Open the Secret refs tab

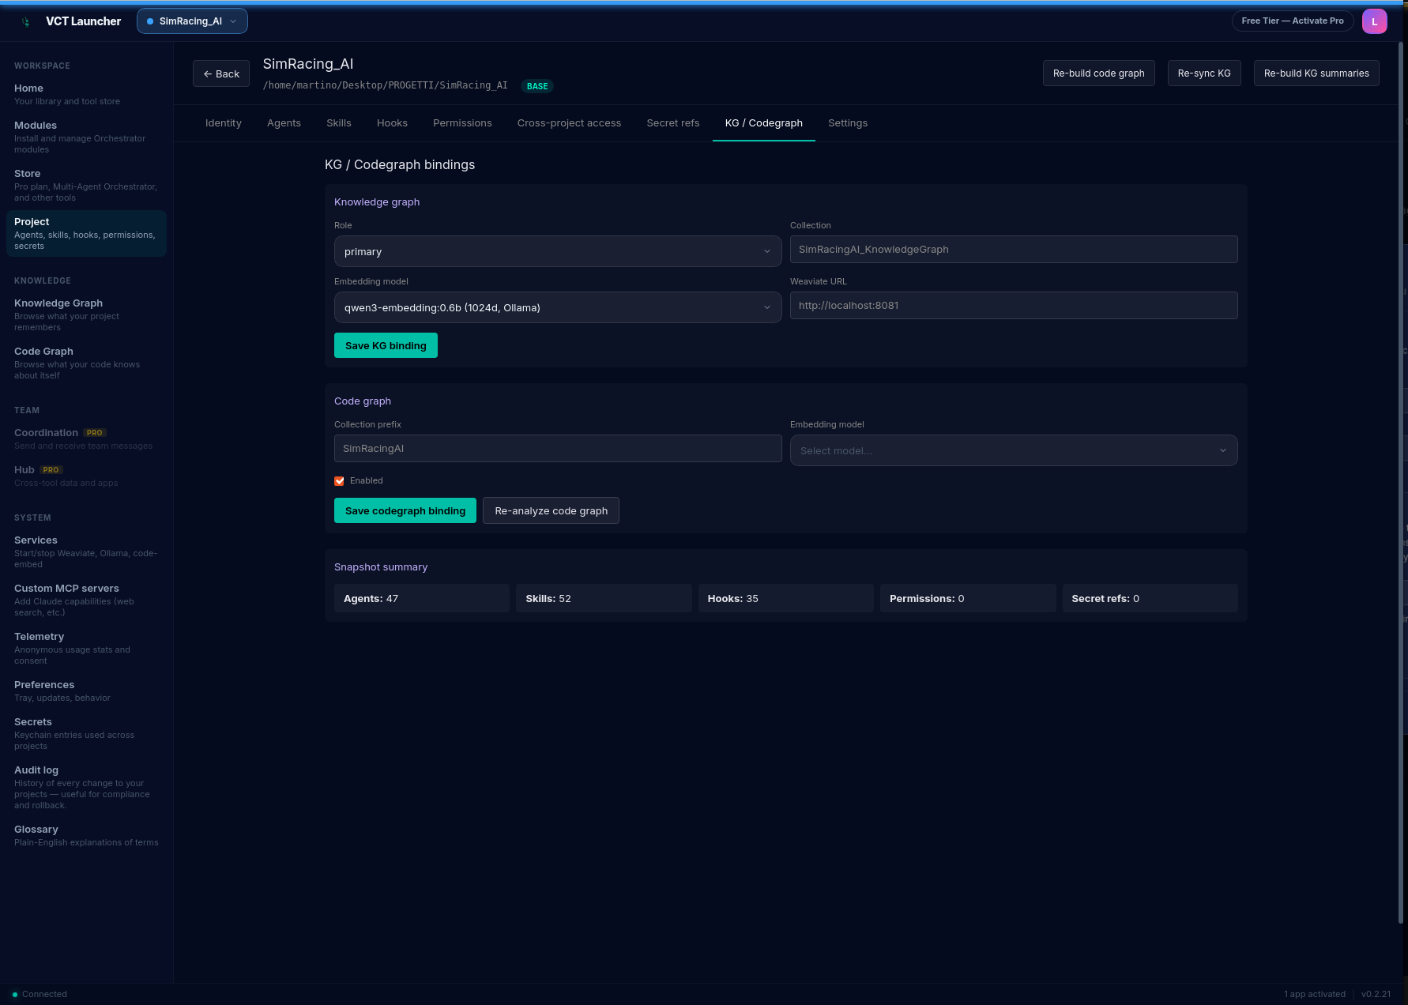click(x=673, y=123)
